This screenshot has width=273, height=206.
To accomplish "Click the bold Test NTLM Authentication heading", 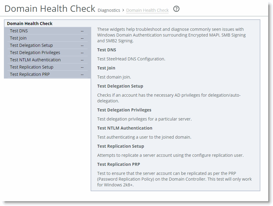I will pos(125,128).
